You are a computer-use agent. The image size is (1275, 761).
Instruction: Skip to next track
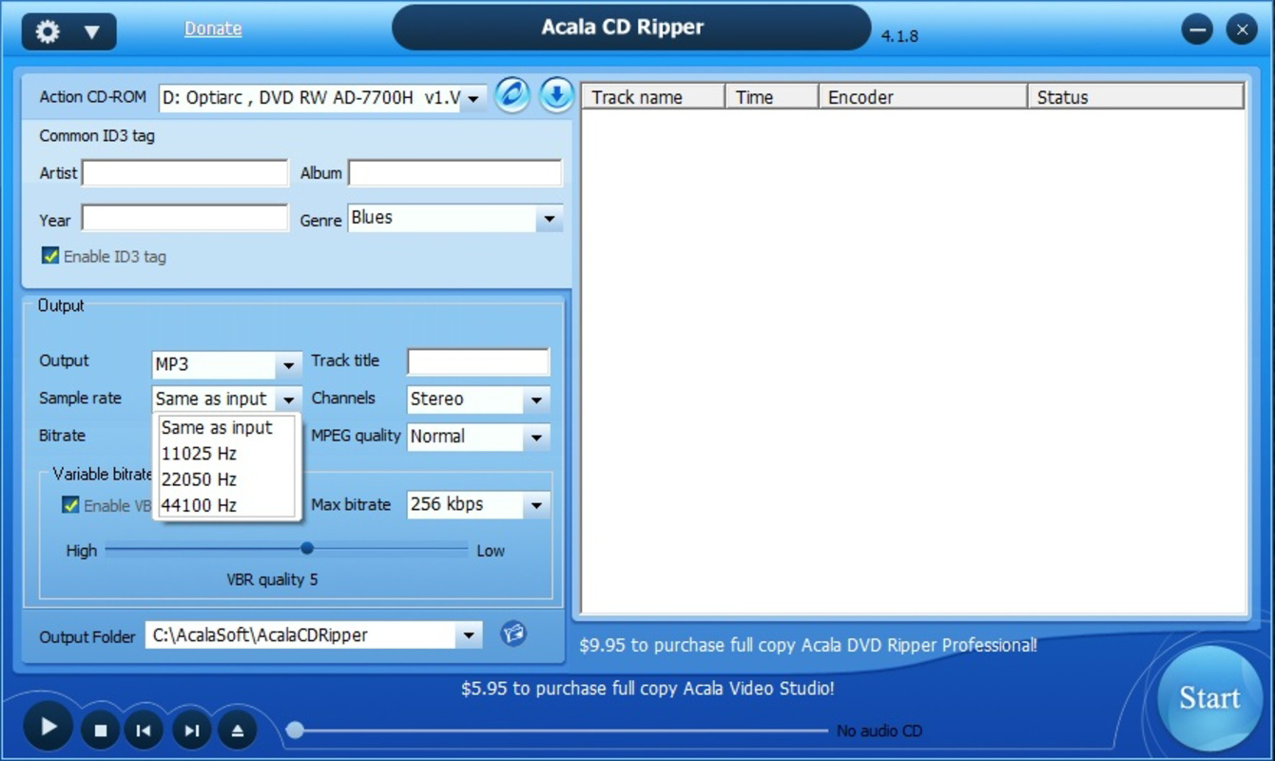pos(191,731)
